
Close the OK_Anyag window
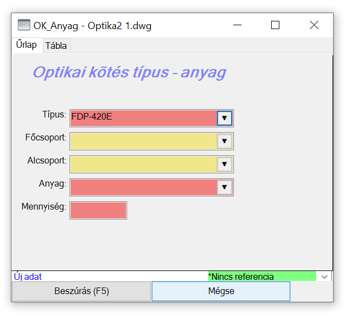coord(314,25)
